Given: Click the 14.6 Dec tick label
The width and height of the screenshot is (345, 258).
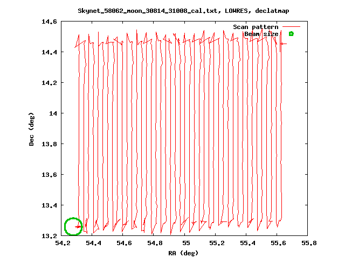Looking at the screenshot, I should click(x=49, y=21).
